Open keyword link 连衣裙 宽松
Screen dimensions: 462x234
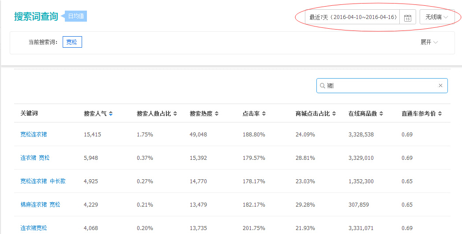click(x=35, y=158)
